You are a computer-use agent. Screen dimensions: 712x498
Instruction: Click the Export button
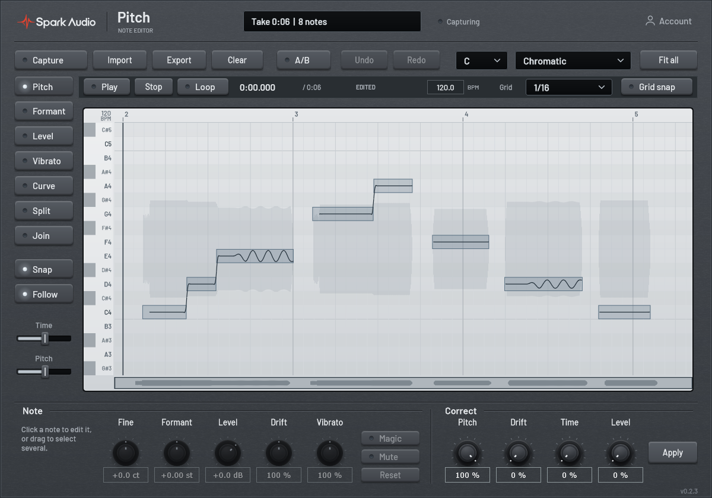tap(179, 60)
